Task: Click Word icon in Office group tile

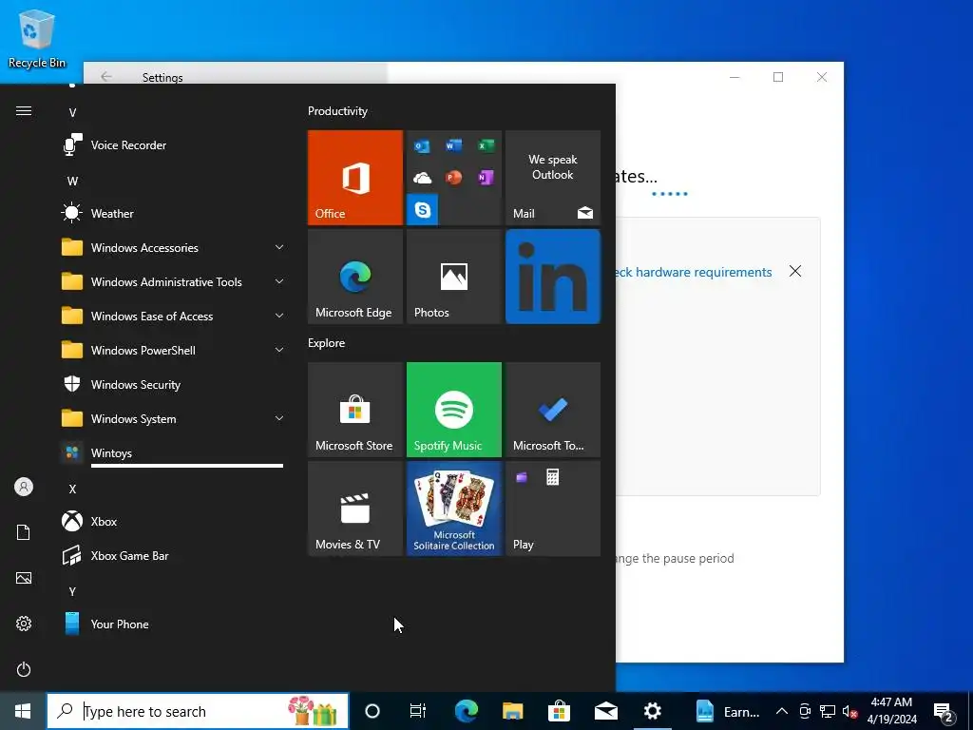Action: 453,145
